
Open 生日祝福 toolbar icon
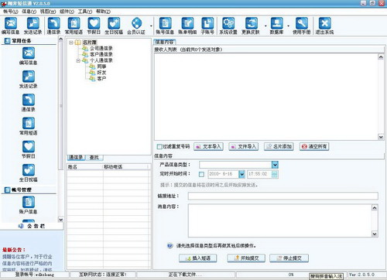coord(114,26)
